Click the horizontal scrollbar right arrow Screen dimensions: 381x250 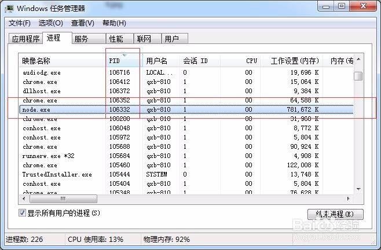[348, 198]
